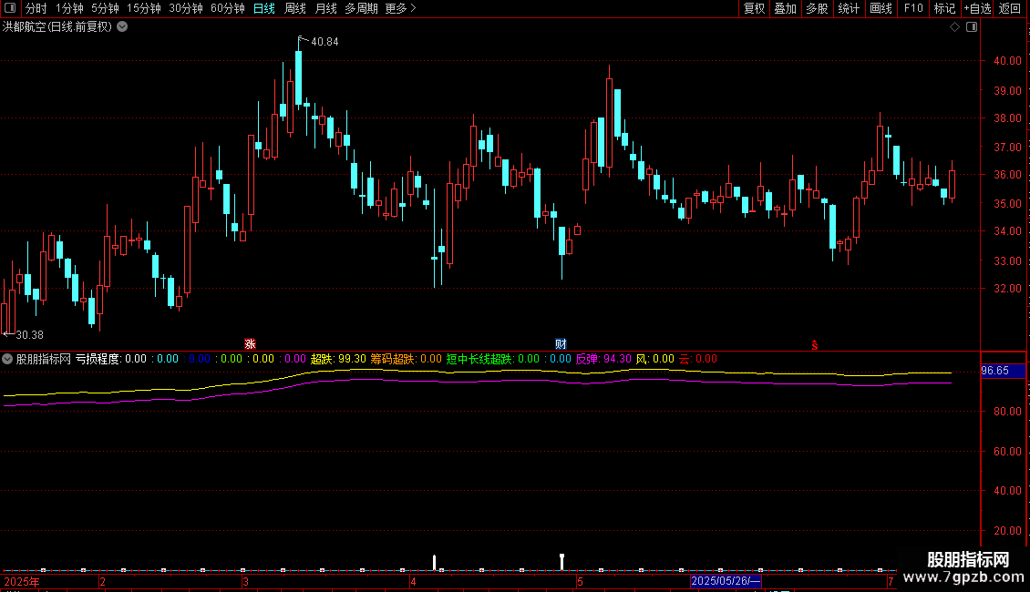Click the 超跌: 99.30 indicator value
The image size is (1030, 592).
pos(338,359)
